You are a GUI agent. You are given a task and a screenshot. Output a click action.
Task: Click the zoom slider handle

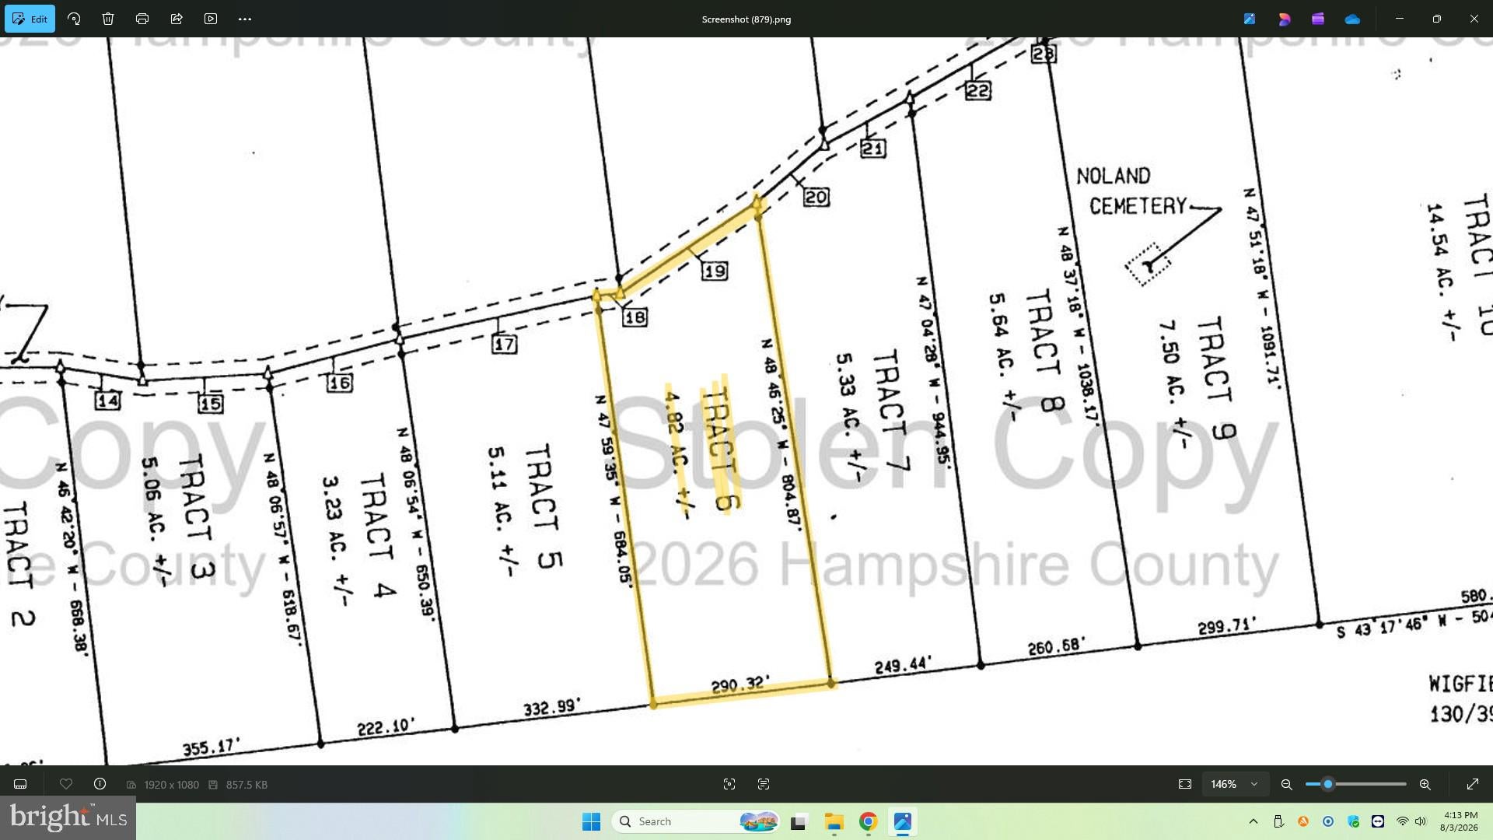(x=1328, y=784)
